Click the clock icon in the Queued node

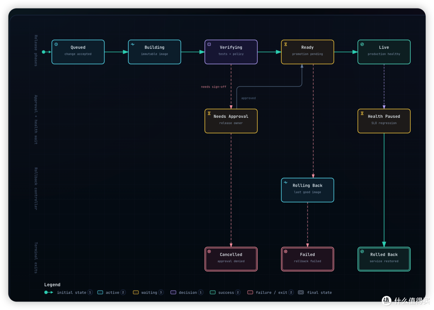click(56, 44)
